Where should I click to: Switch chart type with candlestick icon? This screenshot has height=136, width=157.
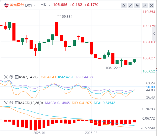pos(137,6)
